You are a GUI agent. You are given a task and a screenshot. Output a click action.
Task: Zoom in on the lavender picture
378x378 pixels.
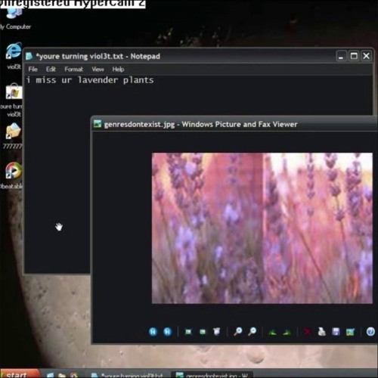click(x=238, y=331)
